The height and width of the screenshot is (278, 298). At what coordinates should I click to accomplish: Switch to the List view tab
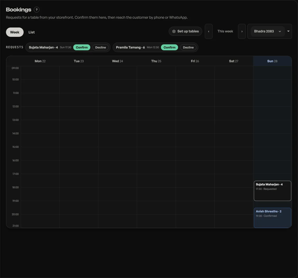(32, 32)
